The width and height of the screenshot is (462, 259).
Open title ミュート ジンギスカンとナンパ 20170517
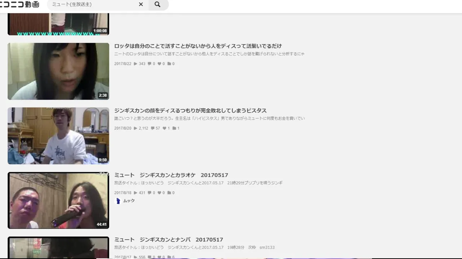coord(169,240)
